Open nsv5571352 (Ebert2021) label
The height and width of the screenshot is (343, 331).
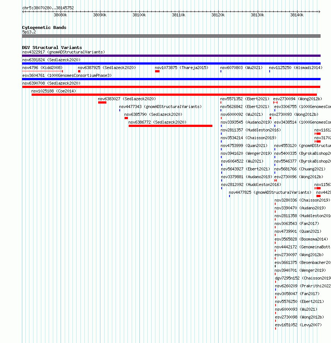coord(245,99)
